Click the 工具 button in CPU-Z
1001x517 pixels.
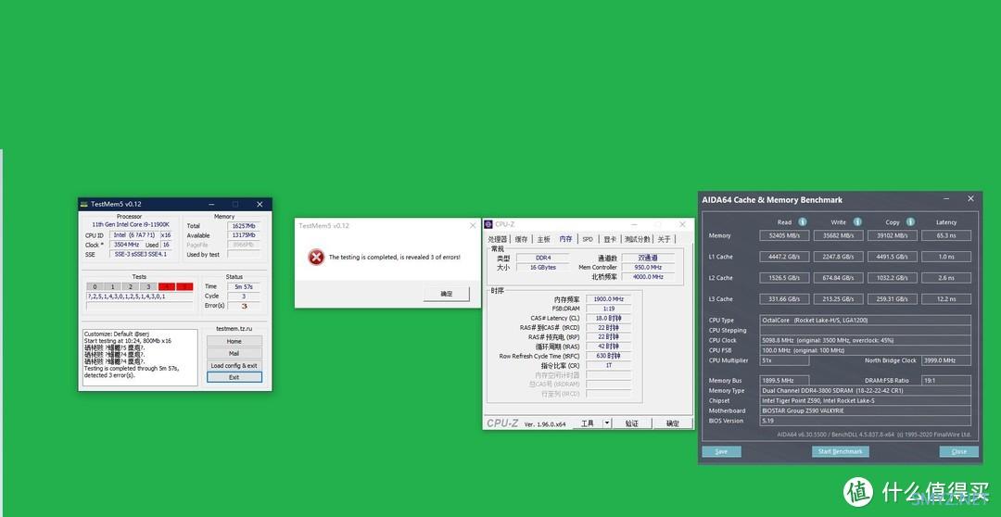[588, 423]
